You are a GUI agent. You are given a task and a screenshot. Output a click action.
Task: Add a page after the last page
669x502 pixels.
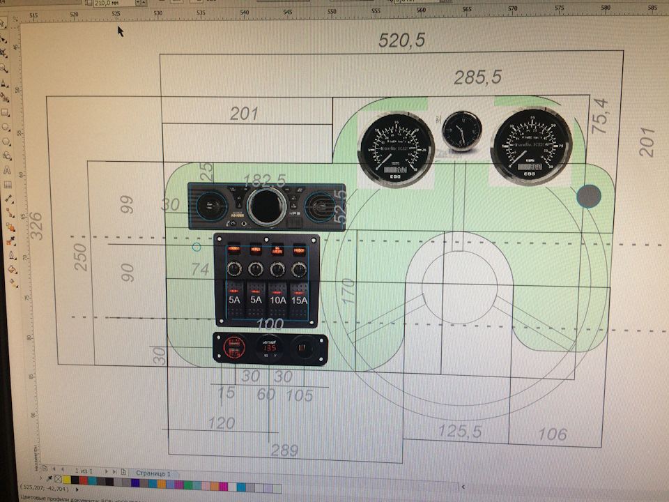coord(123,472)
